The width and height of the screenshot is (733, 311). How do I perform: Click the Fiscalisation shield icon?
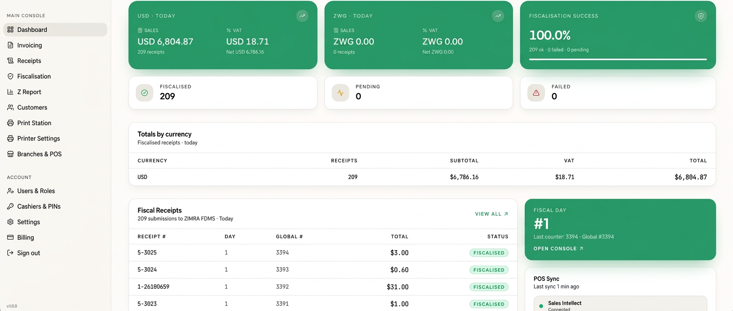coord(10,76)
